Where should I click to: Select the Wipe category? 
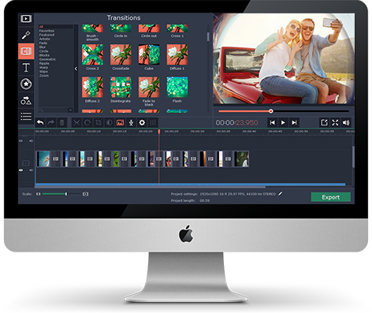coord(43,72)
